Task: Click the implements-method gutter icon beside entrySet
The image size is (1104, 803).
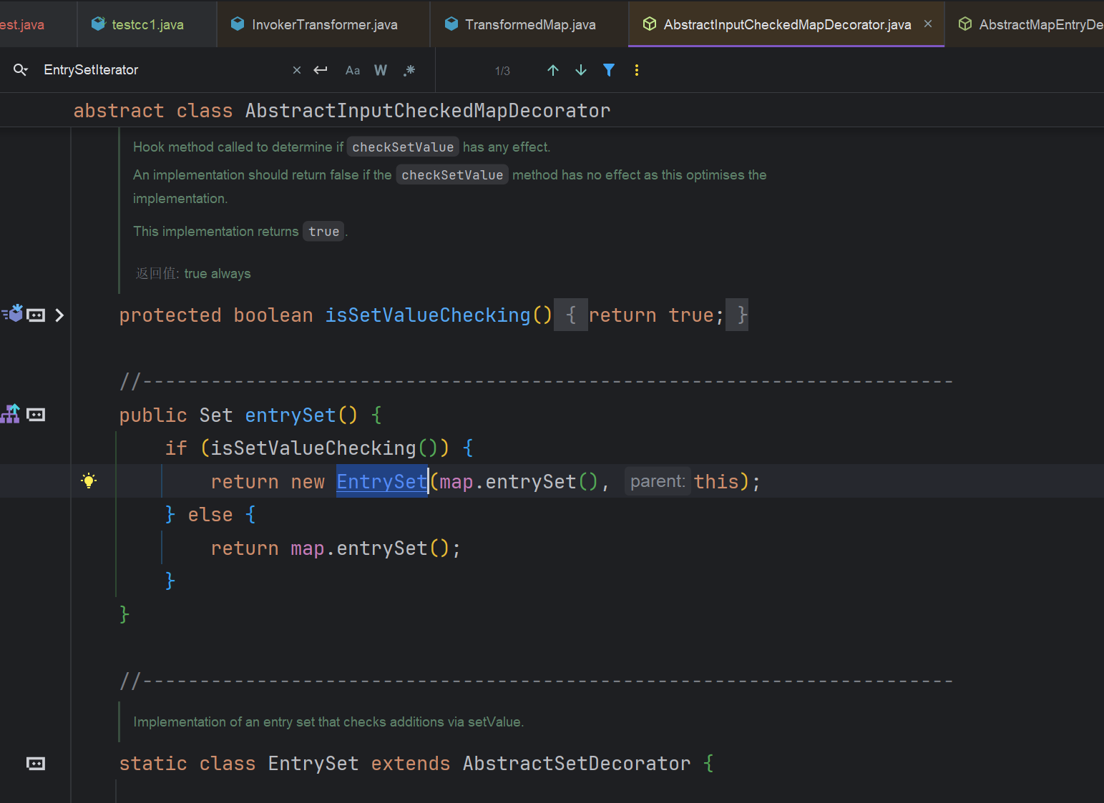Action: pyautogui.click(x=11, y=414)
